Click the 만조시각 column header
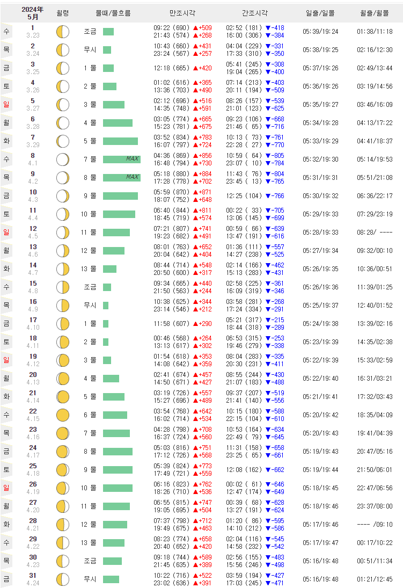The height and width of the screenshot is (588, 403). click(x=182, y=13)
